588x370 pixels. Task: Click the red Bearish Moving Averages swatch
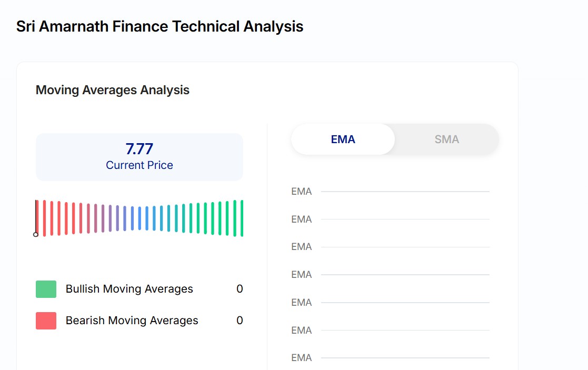point(46,321)
